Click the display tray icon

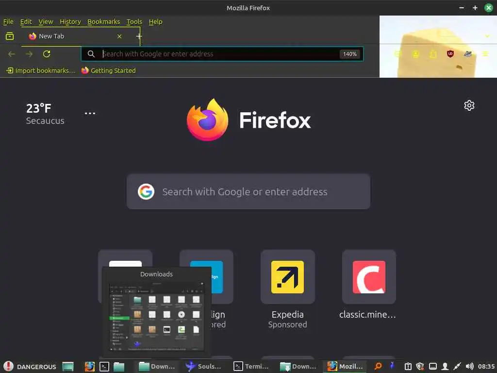(x=432, y=366)
